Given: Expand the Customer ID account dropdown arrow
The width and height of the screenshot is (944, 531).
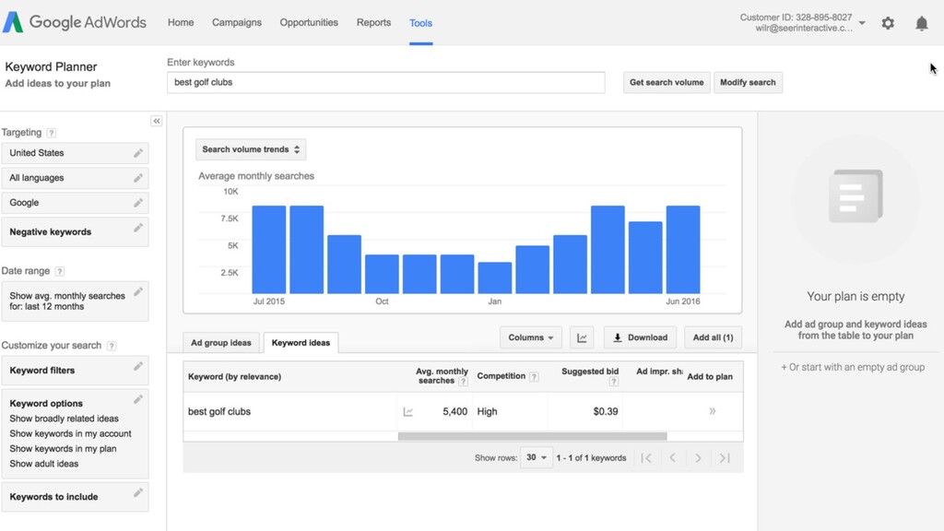Looking at the screenshot, I should pyautogui.click(x=862, y=23).
